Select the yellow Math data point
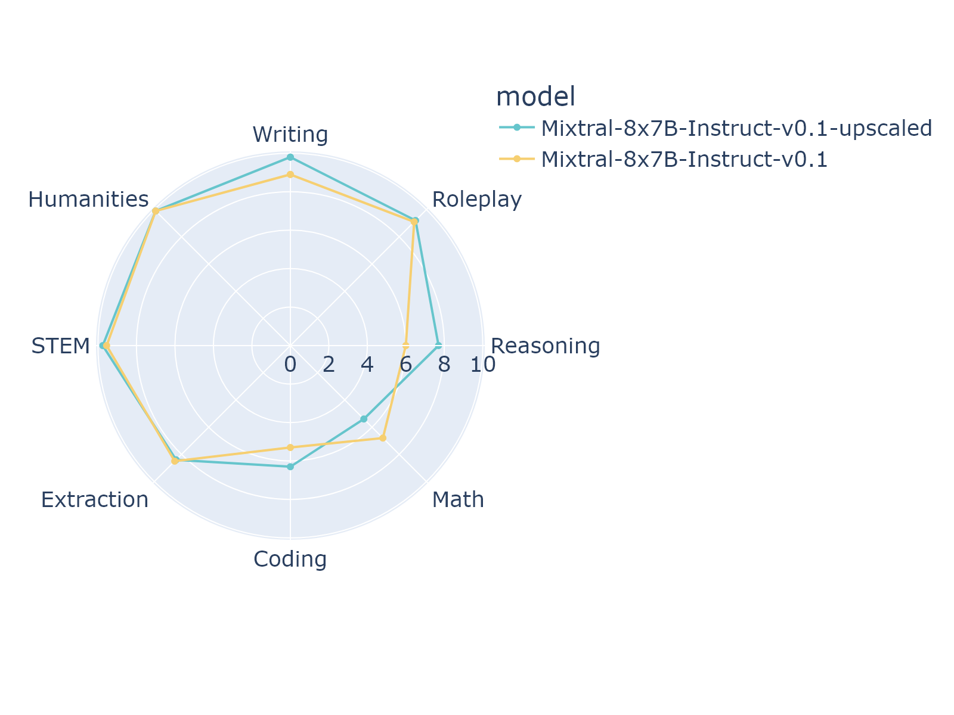This screenshot has width=954, height=715. (x=383, y=438)
